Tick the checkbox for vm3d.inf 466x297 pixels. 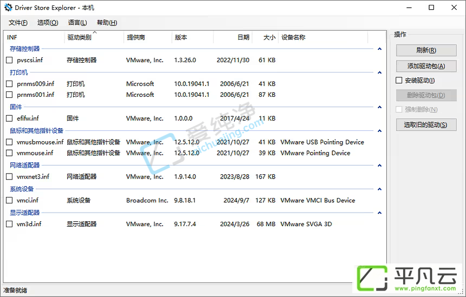[x=9, y=224]
